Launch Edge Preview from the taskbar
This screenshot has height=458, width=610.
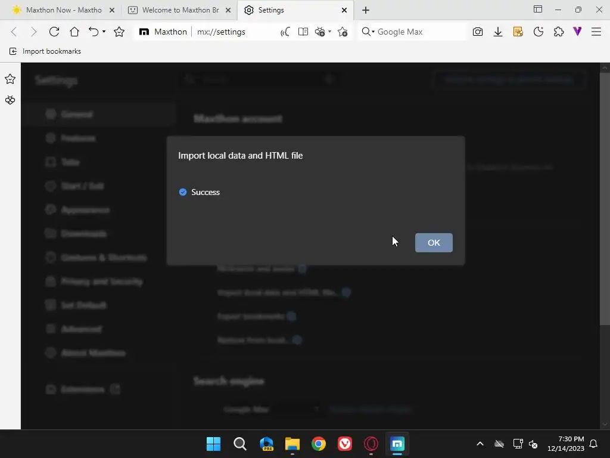click(x=266, y=444)
